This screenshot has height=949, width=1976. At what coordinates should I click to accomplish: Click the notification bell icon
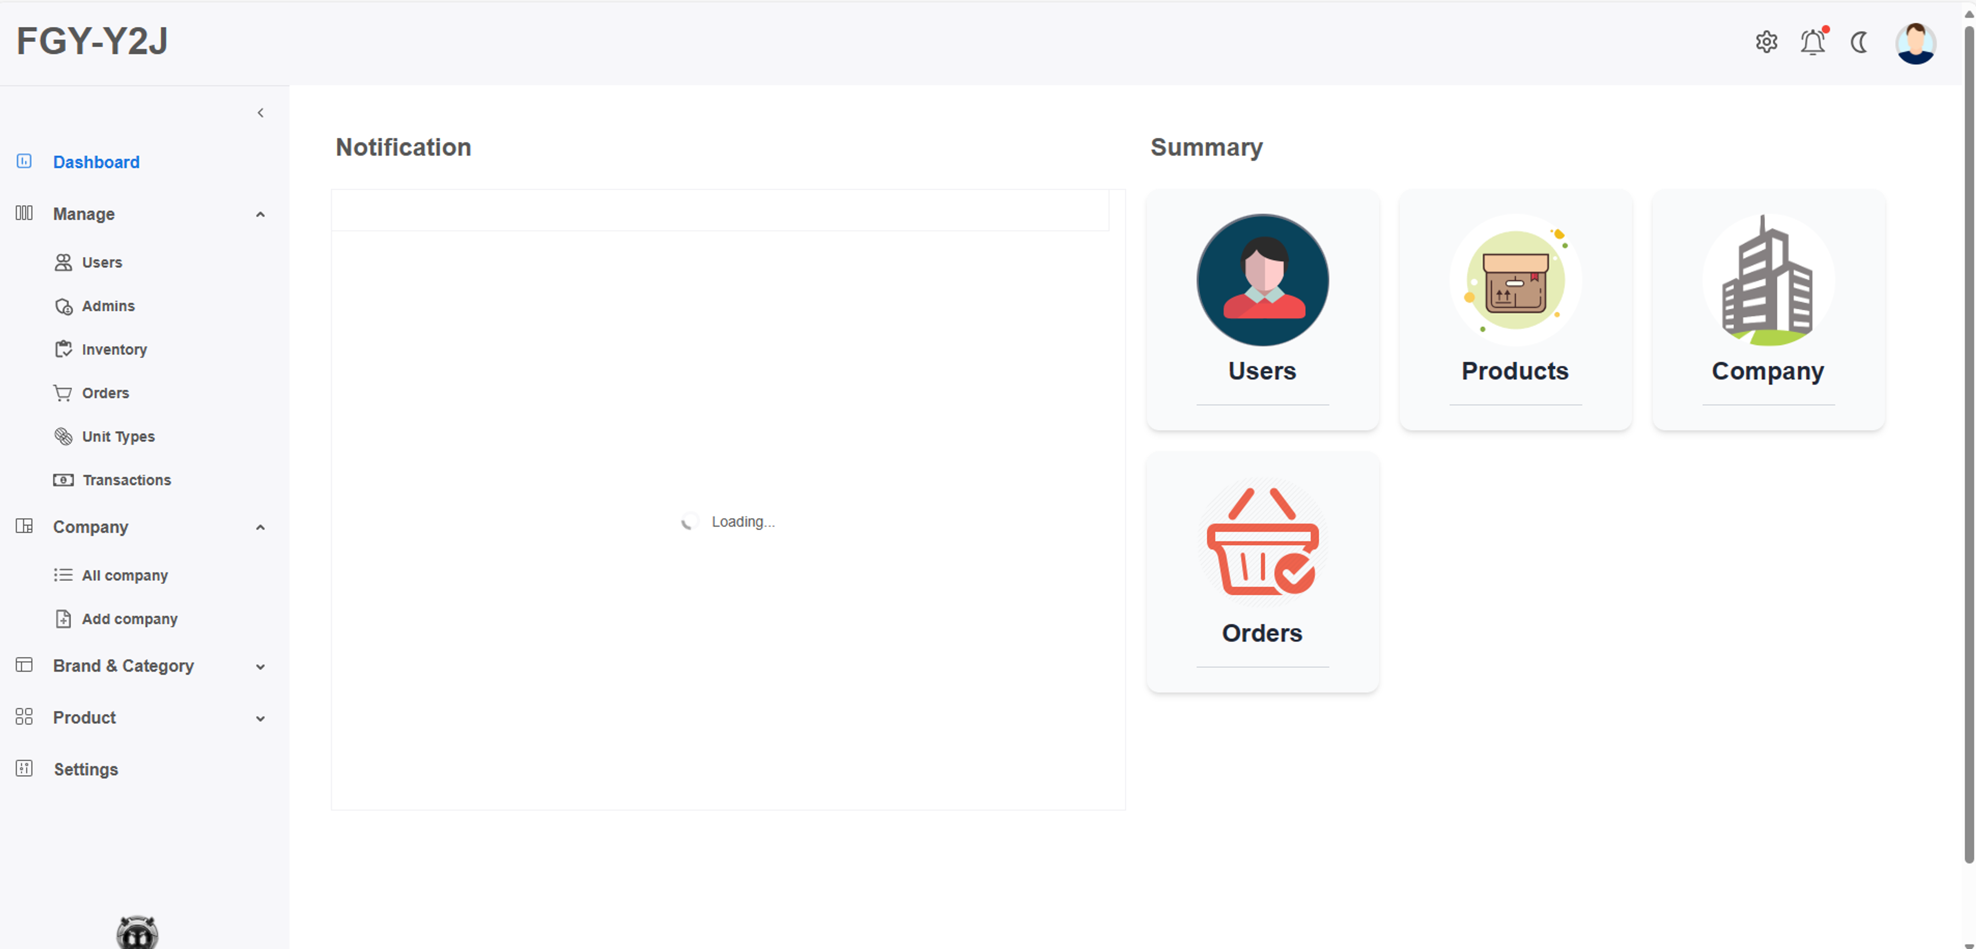click(1812, 42)
